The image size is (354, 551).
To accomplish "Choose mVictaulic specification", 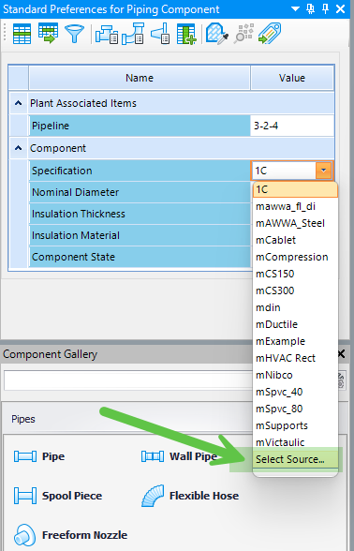I will pos(295,442).
